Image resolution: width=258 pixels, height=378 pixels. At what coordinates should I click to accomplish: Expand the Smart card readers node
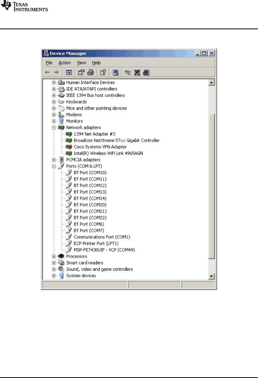54,263
